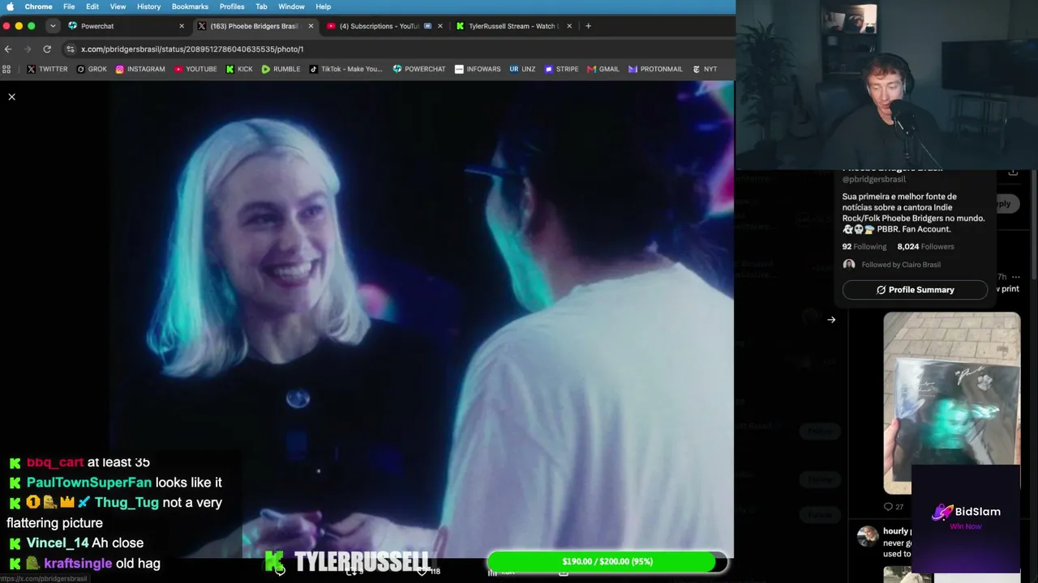Click the address bar URL field
This screenshot has width=1038, height=583.
(397, 49)
